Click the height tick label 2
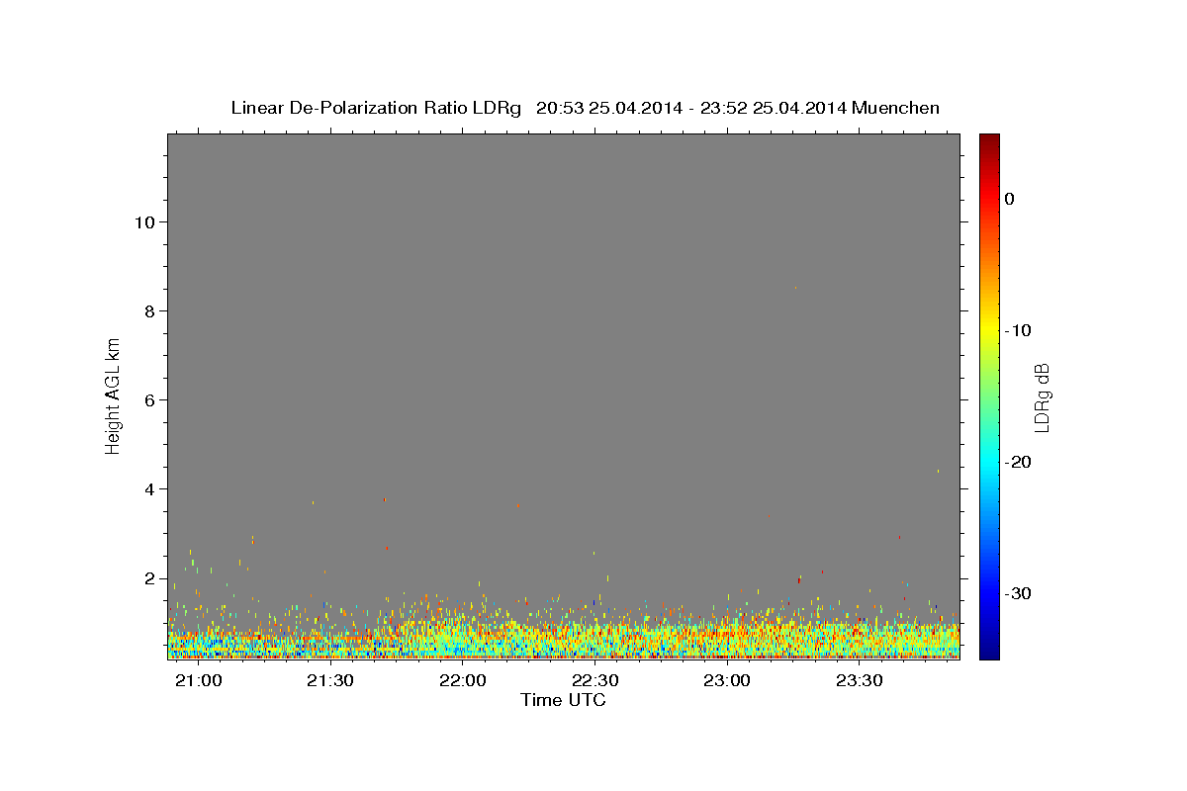The width and height of the screenshot is (1187, 791). point(150,577)
